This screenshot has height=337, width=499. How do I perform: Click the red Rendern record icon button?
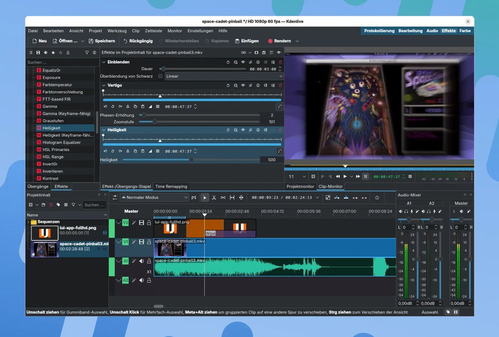click(270, 41)
